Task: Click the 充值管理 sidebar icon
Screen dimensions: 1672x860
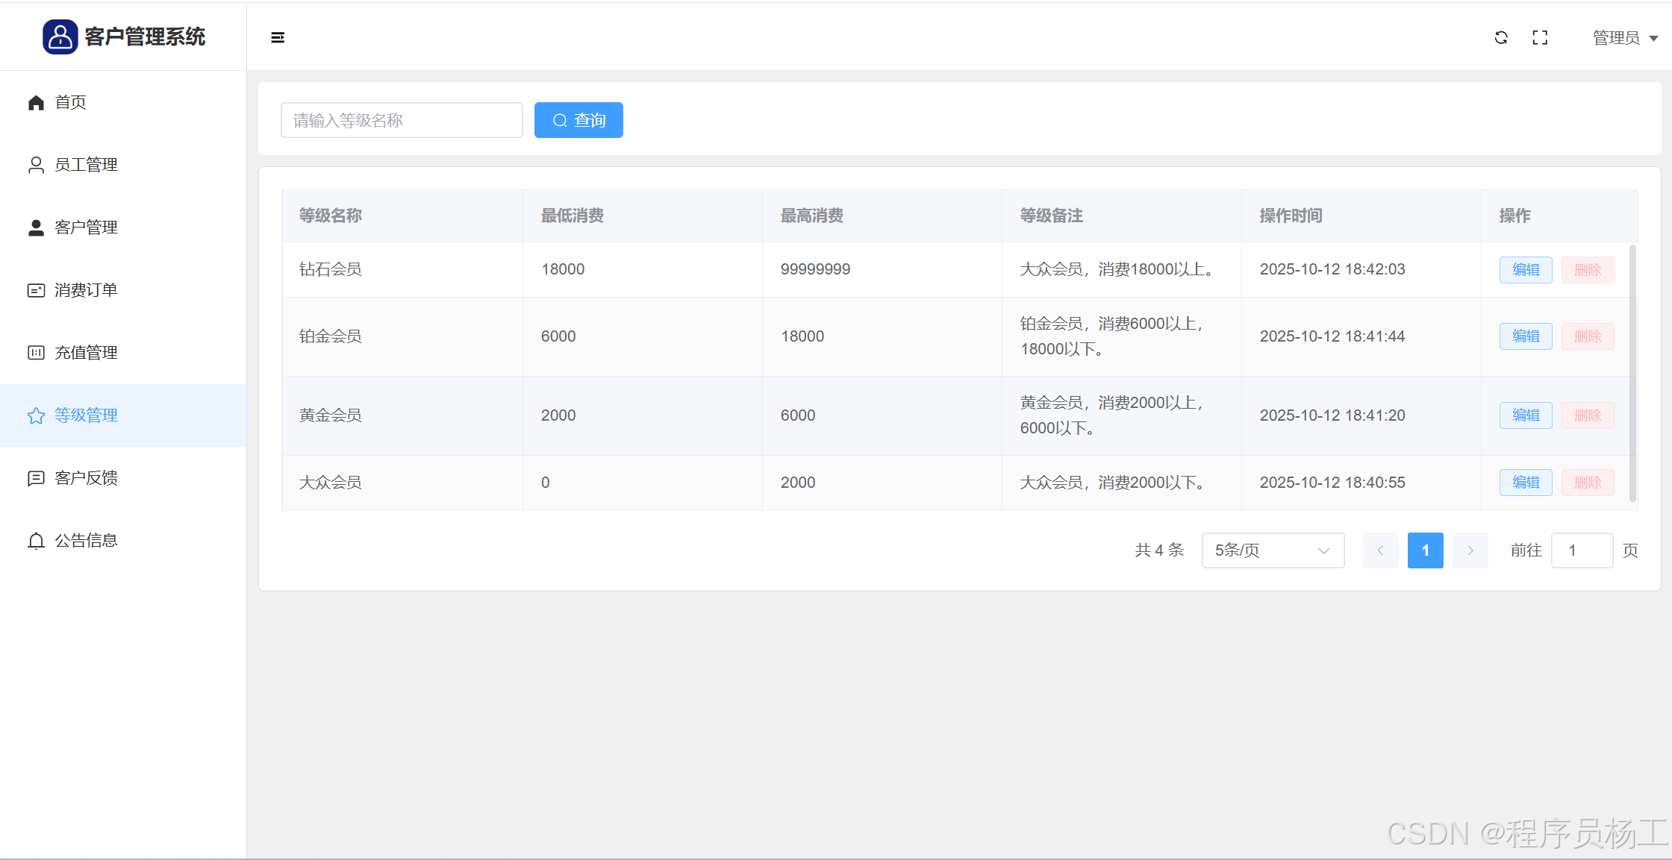Action: pos(36,353)
